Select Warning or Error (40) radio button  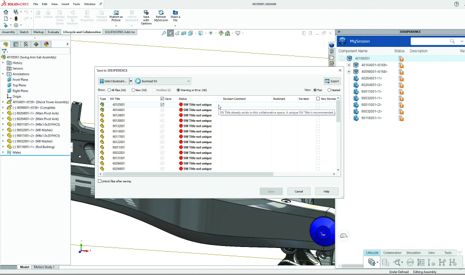[178, 90]
